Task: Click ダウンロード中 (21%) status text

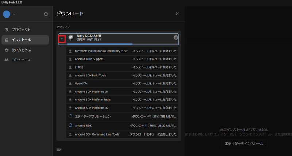Action: 154,117
